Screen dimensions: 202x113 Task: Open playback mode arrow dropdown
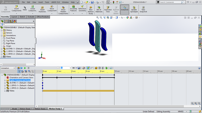[76, 68]
